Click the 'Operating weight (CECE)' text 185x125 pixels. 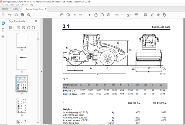(x=76, y=112)
